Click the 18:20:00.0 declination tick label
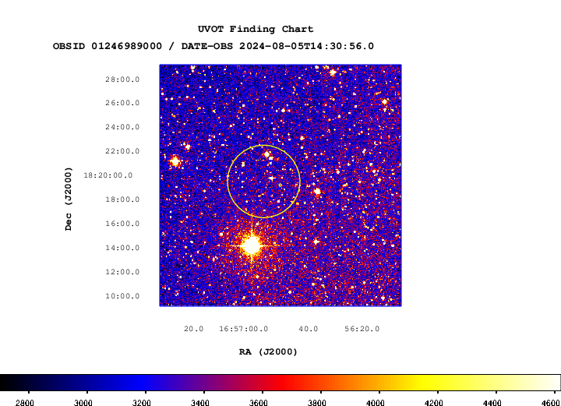The image size is (561, 406). coord(108,175)
